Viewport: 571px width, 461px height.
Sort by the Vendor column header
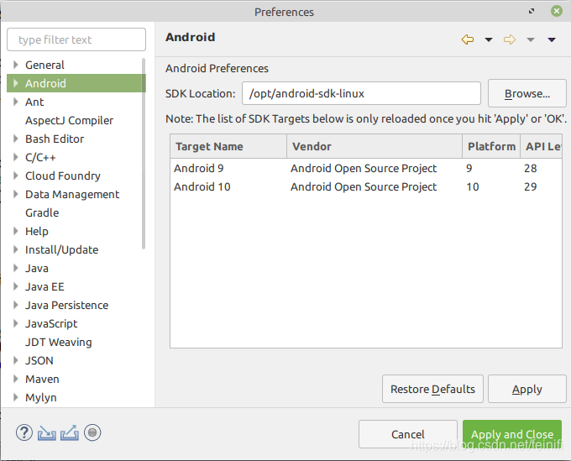coord(375,146)
